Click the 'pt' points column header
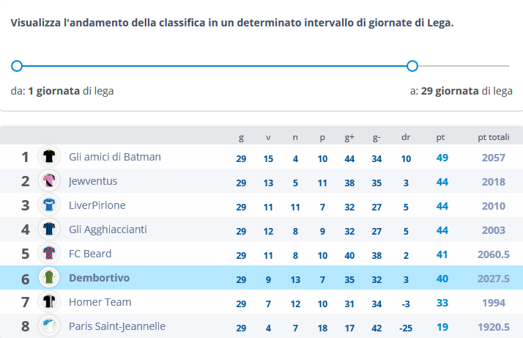Image resolution: width=523 pixels, height=338 pixels. pos(440,138)
